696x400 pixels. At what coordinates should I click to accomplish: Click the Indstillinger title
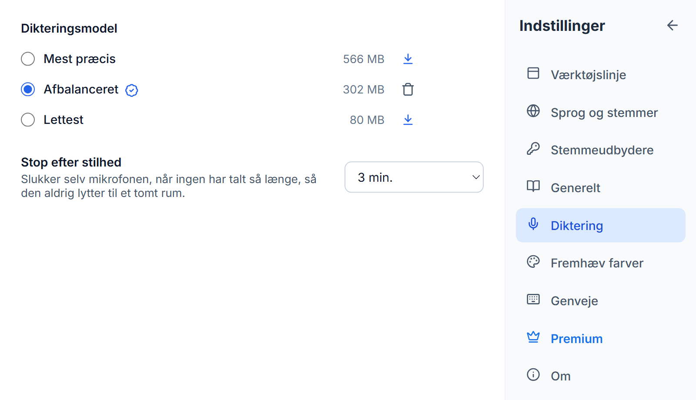pos(562,26)
